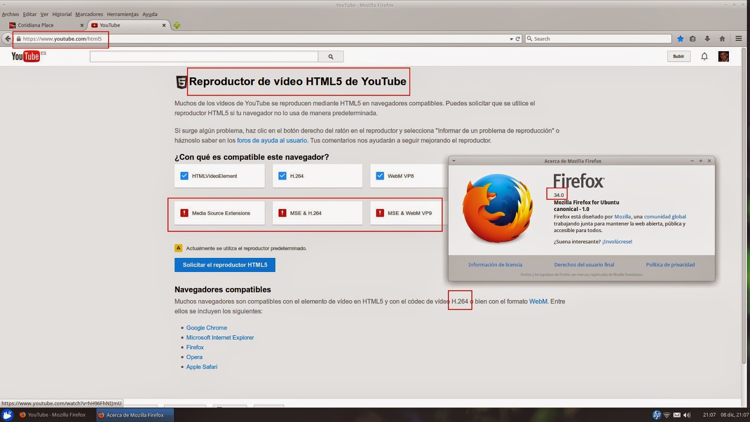Image resolution: width=750 pixels, height=422 pixels.
Task: Click the Subir upload button
Action: 679,56
